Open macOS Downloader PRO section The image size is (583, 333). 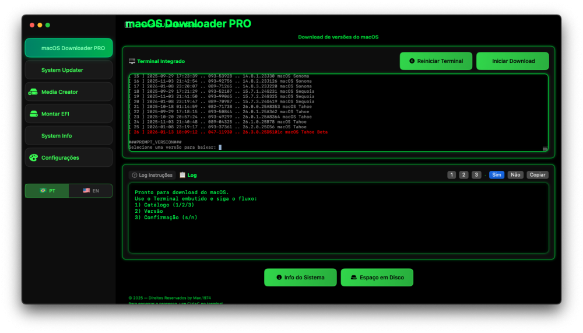[69, 48]
